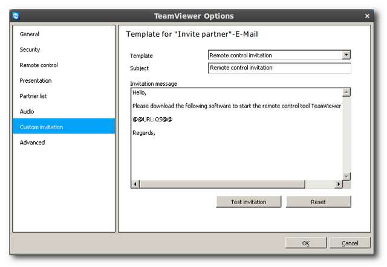
Task: Confirm with the OK button
Action: click(306, 243)
